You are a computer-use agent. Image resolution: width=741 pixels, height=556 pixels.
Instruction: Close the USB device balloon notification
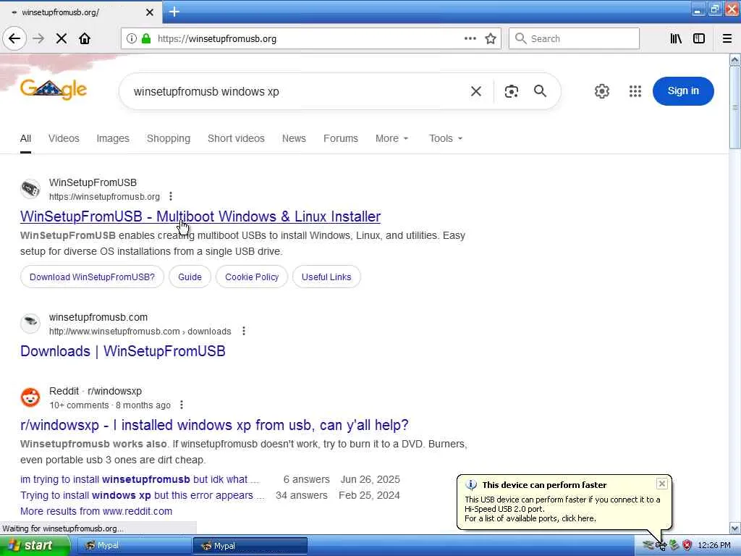point(661,484)
